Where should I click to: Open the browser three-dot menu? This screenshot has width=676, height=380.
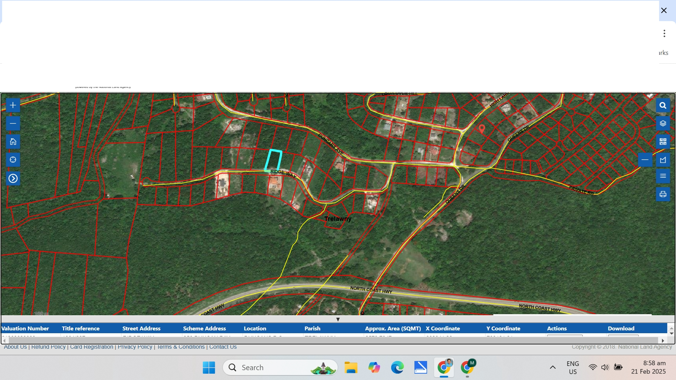point(664,33)
